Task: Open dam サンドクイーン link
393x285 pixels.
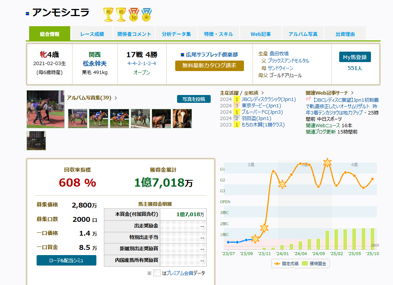Action: coord(281,68)
